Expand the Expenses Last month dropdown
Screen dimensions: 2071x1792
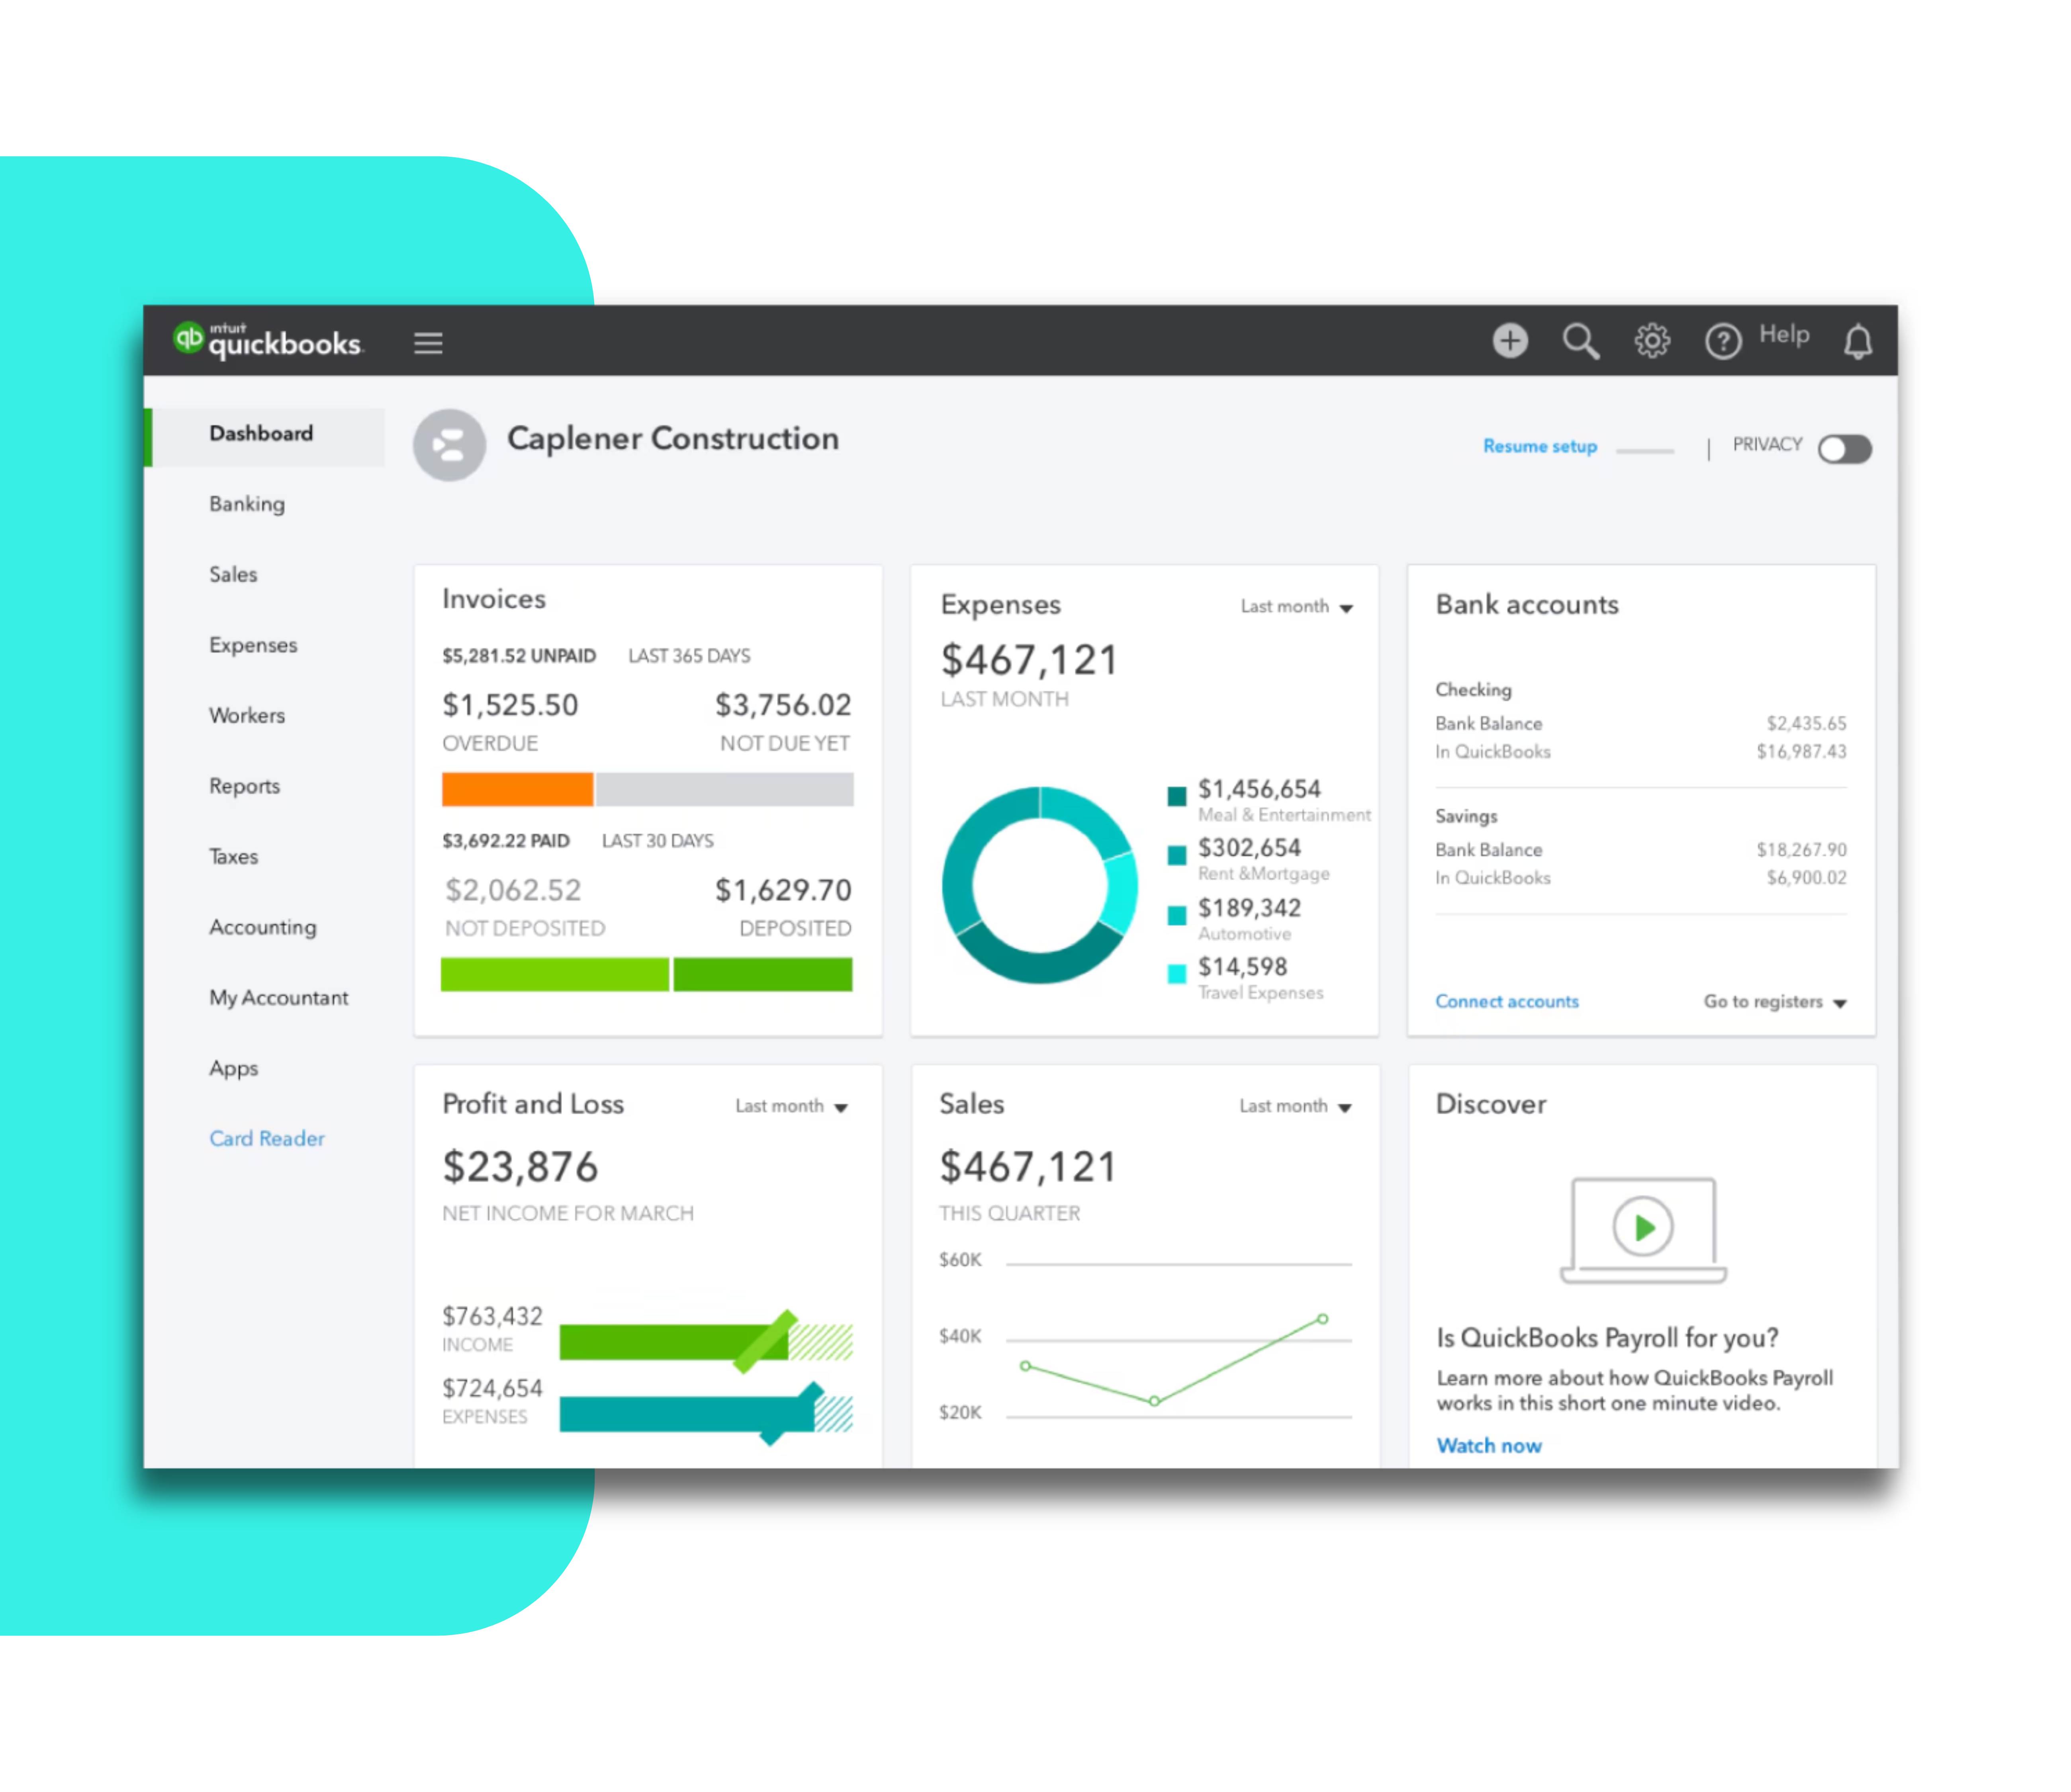(1296, 607)
